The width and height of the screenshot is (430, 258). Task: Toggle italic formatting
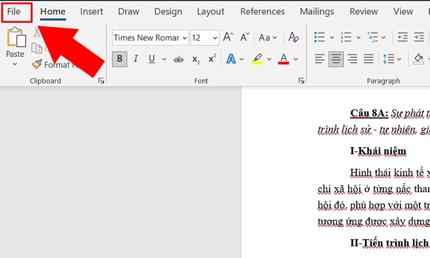[x=136, y=59]
